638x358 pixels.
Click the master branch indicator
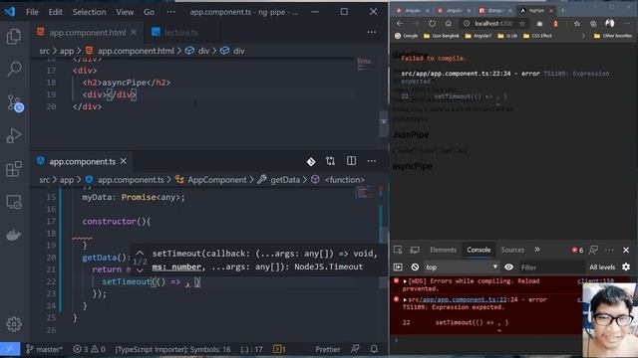[44, 349]
